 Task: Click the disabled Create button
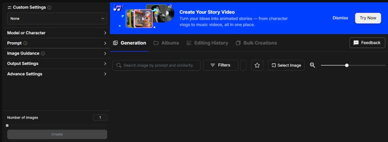[x=57, y=134]
